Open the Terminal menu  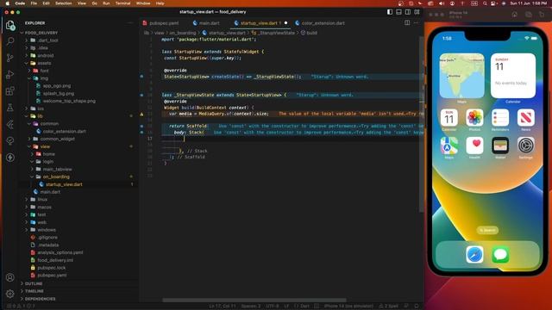pyautogui.click(x=122, y=3)
